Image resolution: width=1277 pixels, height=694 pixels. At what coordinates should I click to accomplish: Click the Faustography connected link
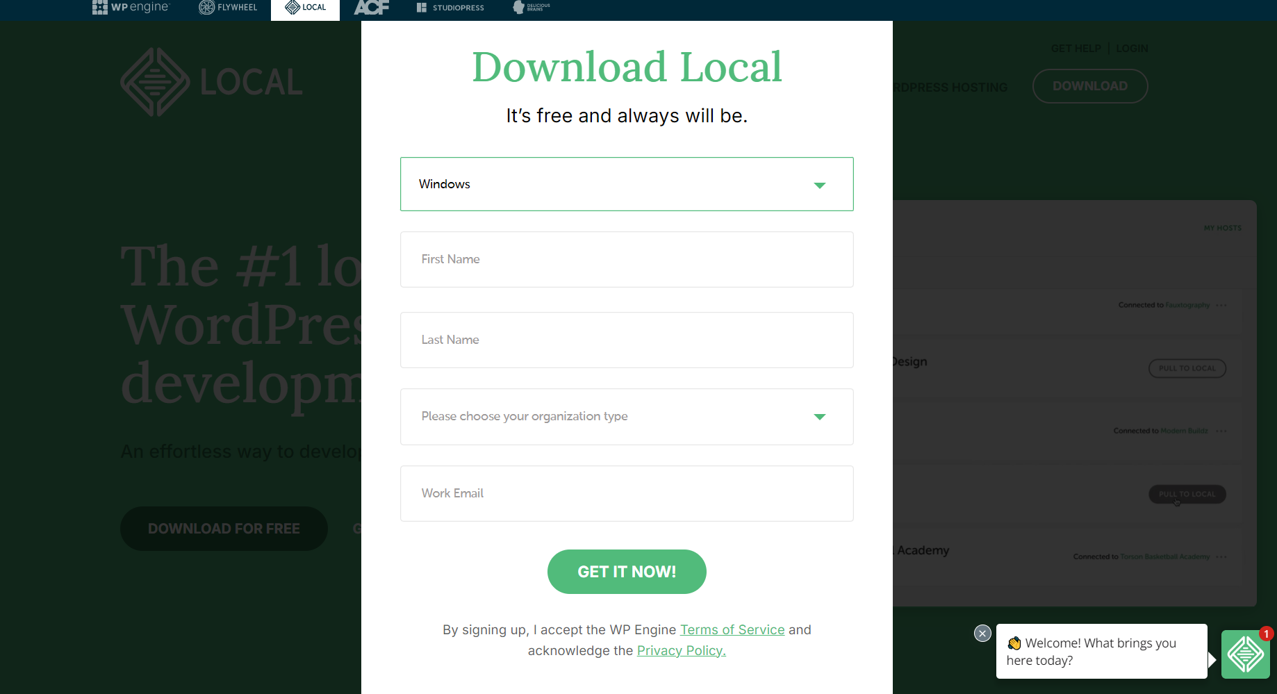tap(1187, 305)
